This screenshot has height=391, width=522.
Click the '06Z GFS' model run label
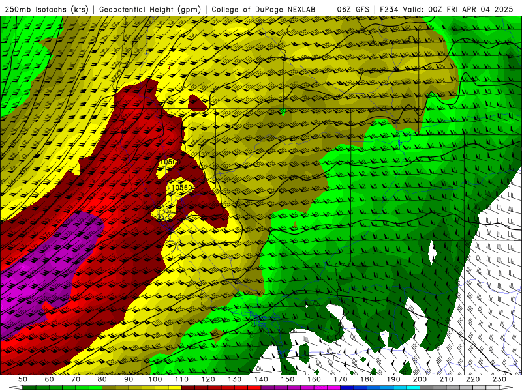353,10
